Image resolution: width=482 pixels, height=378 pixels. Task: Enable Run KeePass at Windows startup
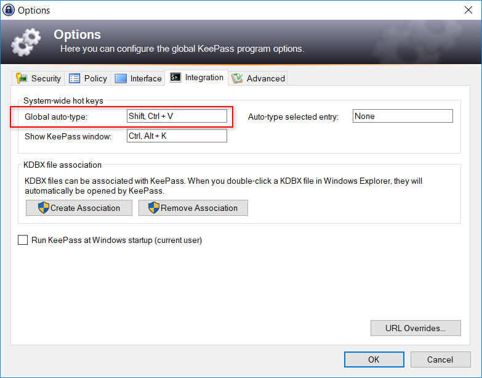[x=23, y=240]
